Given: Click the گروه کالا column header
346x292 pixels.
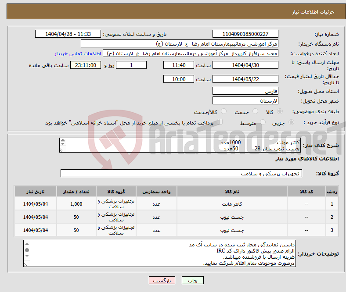Looking at the screenshot, I should coord(116,192).
